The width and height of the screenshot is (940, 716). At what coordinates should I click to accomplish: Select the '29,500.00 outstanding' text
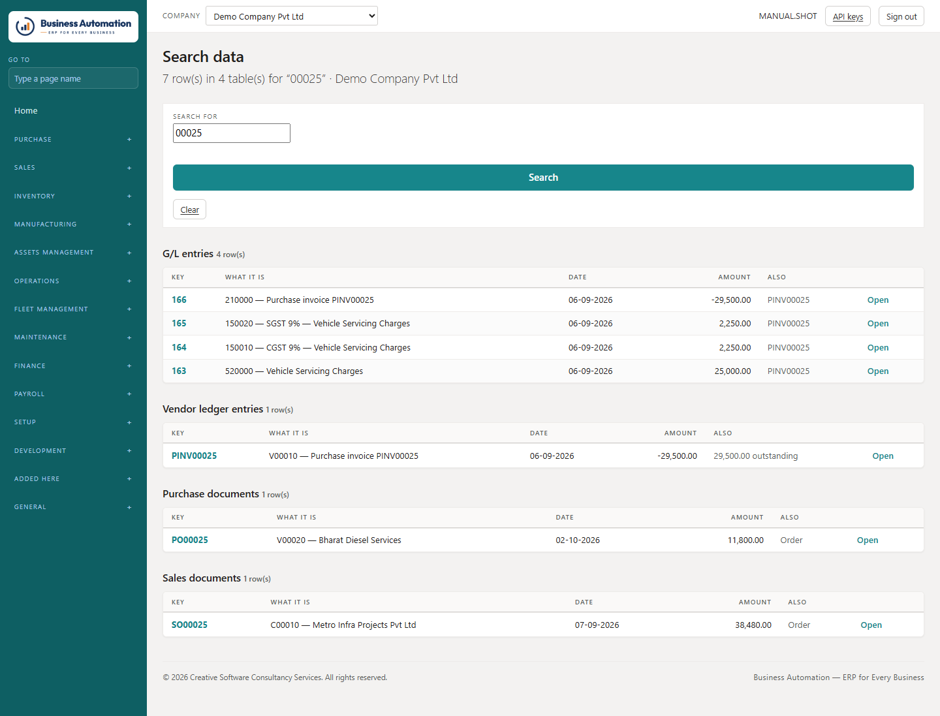coord(756,456)
